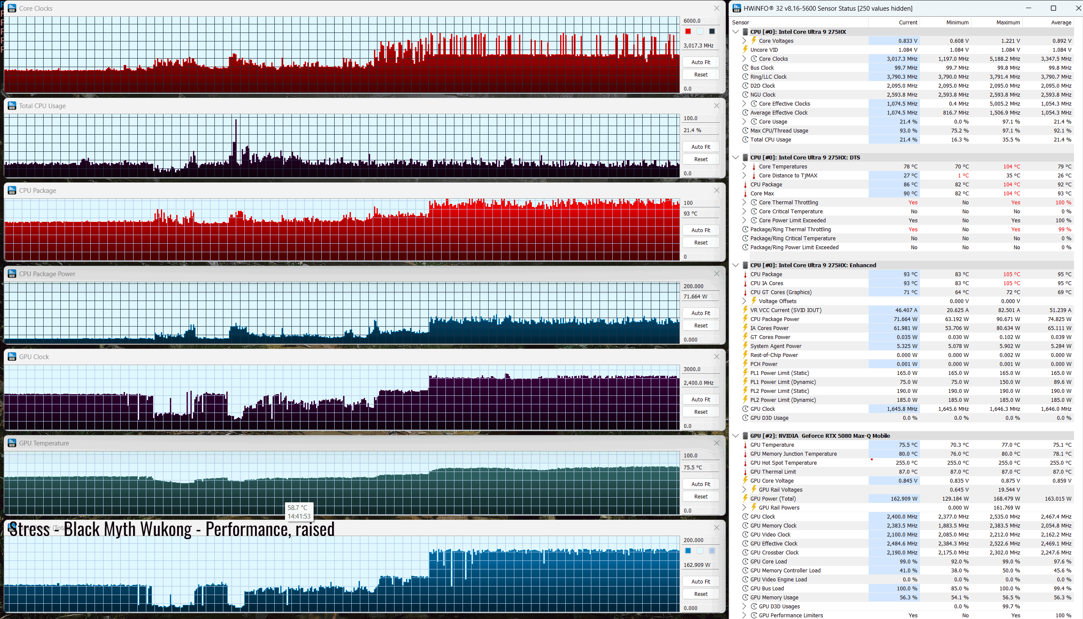Collapse the CPU 275HX: Enhanced sensor group

tap(736, 265)
